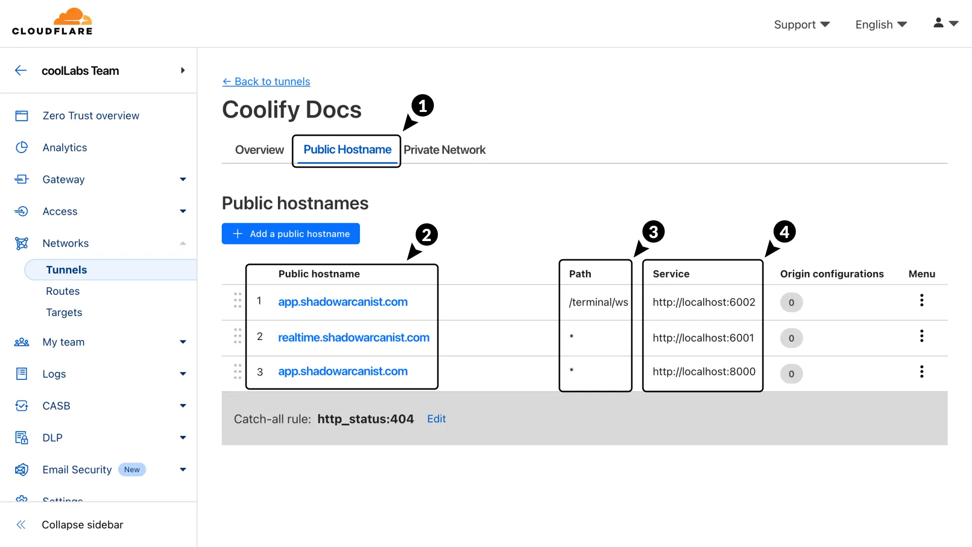
Task: Collapse the Networks sidebar section
Action: pyautogui.click(x=183, y=243)
